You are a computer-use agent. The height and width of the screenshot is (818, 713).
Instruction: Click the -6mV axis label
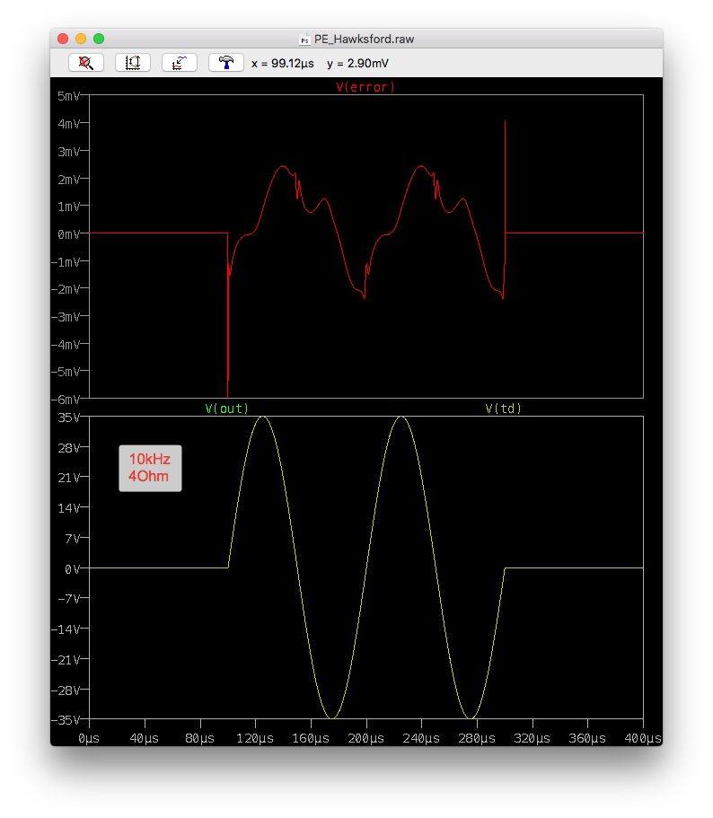(x=66, y=400)
